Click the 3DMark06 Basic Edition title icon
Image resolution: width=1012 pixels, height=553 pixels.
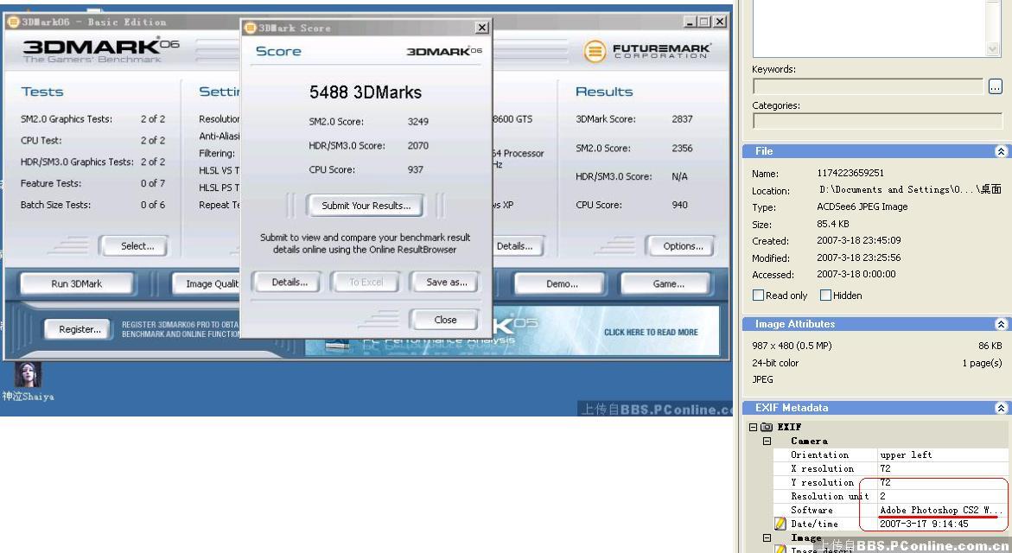click(13, 22)
